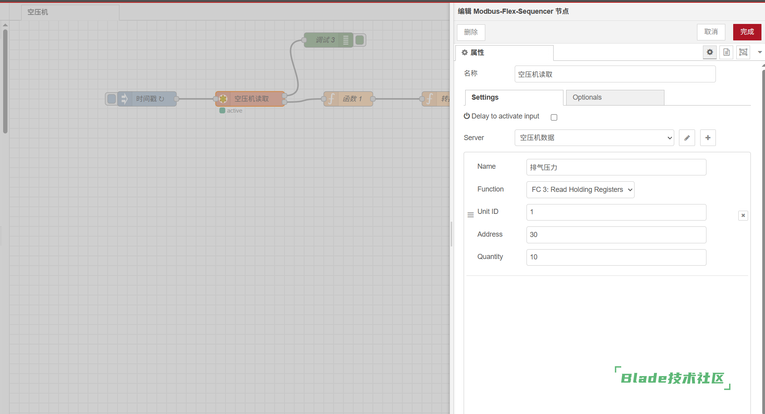
Task: Open the node description document icon
Action: [x=726, y=52]
